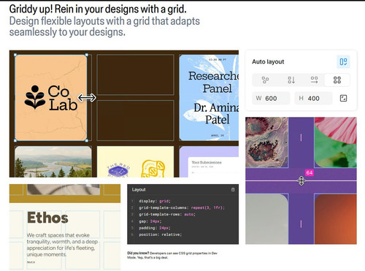Select the vertical layout direction icon

[291, 80]
